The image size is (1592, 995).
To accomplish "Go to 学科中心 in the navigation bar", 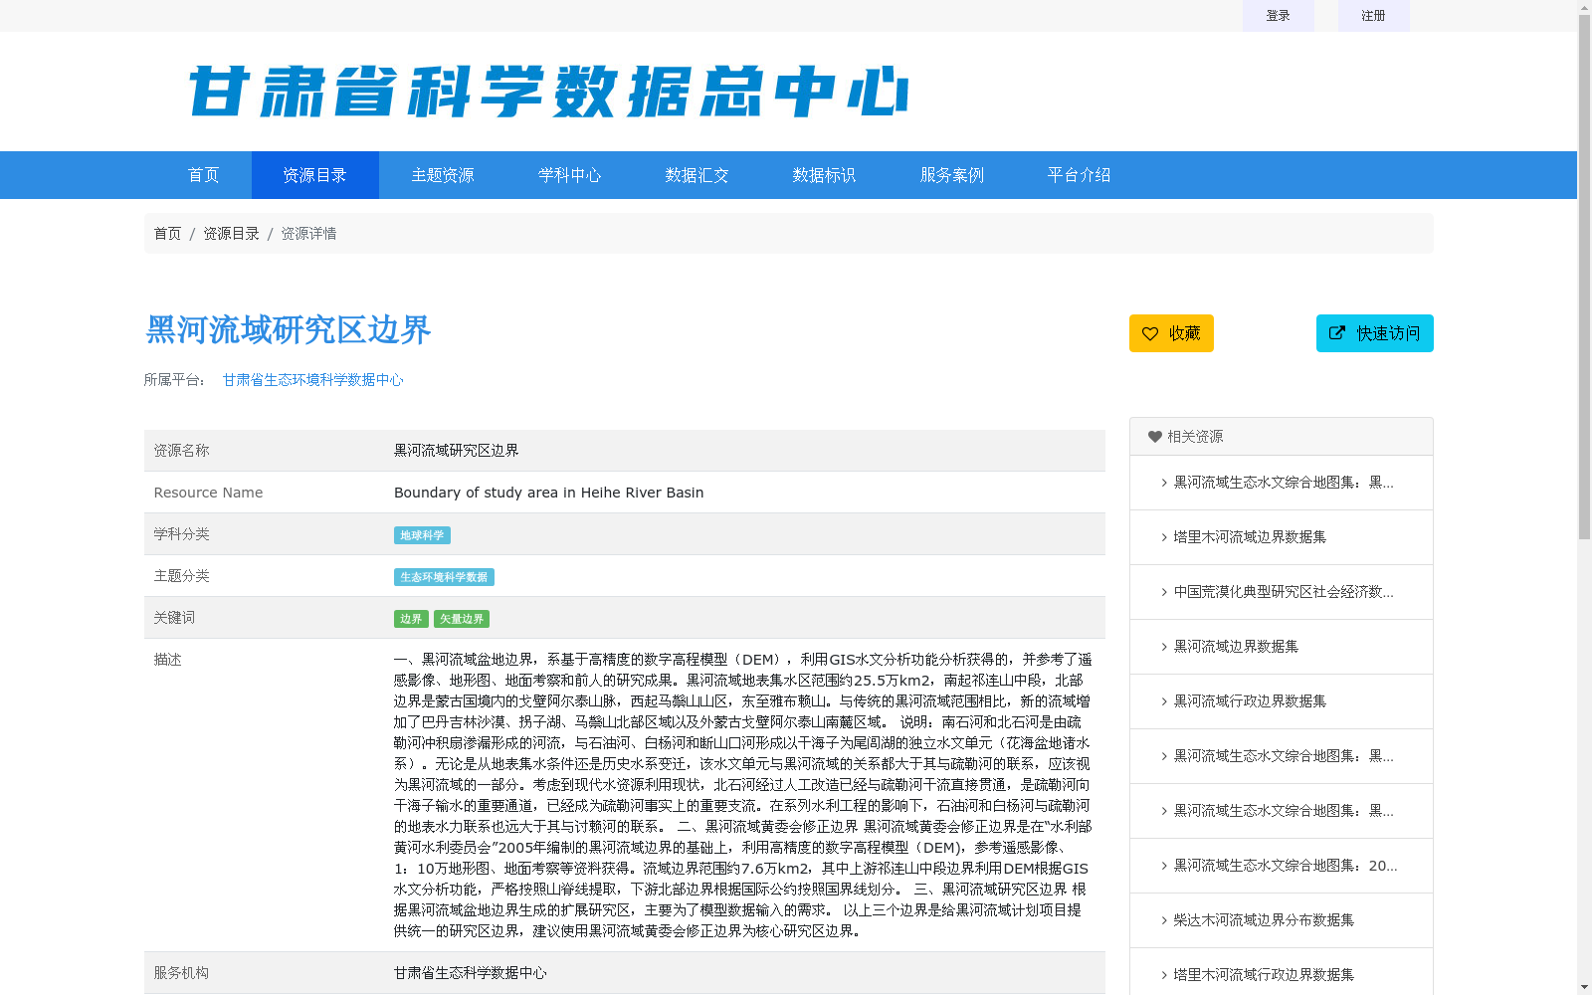I will (x=570, y=175).
